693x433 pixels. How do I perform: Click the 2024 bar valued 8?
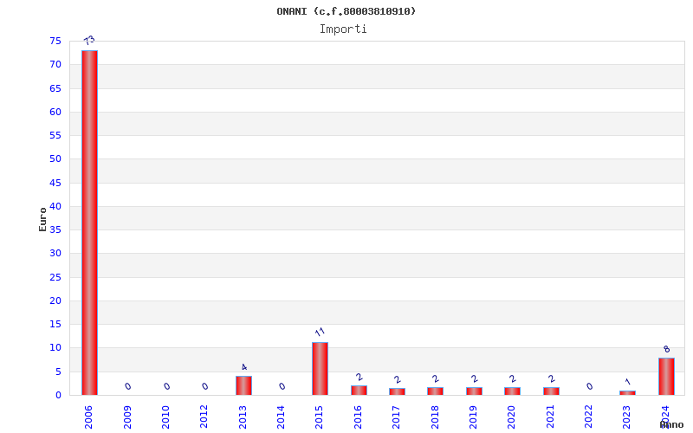click(666, 377)
